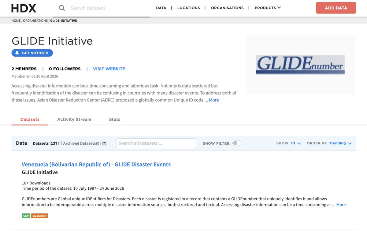Open the ORDER BY Trending dropdown
The height and width of the screenshot is (234, 367).
click(x=340, y=143)
